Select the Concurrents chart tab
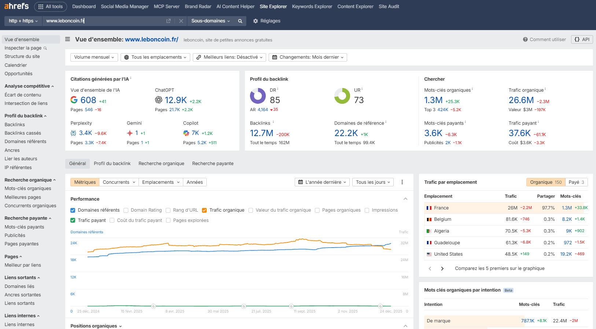 [x=119, y=182]
